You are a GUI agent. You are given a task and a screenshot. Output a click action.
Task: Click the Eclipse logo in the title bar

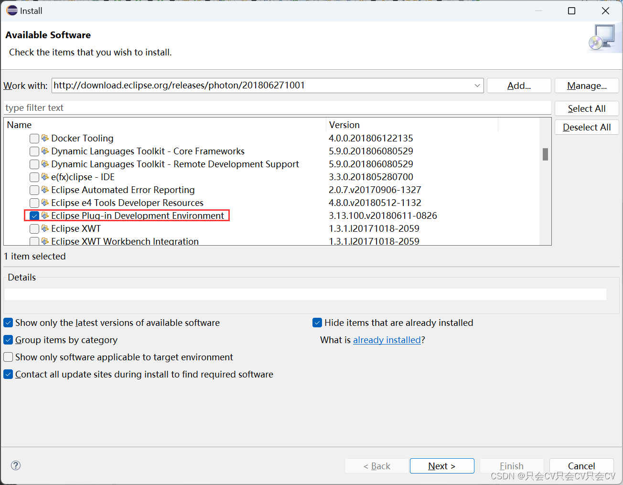tap(11, 10)
